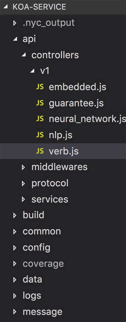Select the protocol folder

[x=63, y=183]
